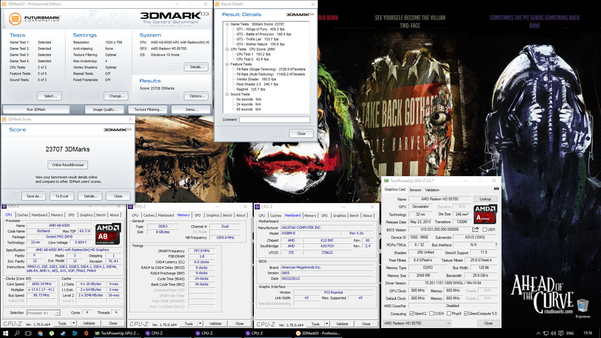
Task: Click the Futuremark Corporation logo
Action: point(34,19)
